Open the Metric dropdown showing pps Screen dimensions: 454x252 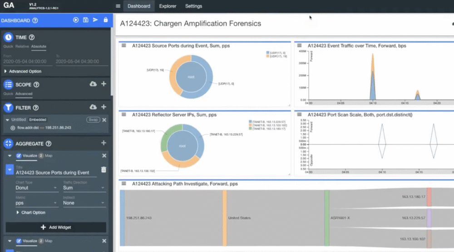[x=36, y=203]
